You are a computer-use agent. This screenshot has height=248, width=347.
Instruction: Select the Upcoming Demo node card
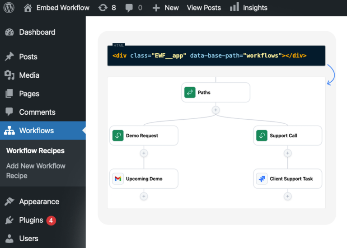(x=144, y=179)
